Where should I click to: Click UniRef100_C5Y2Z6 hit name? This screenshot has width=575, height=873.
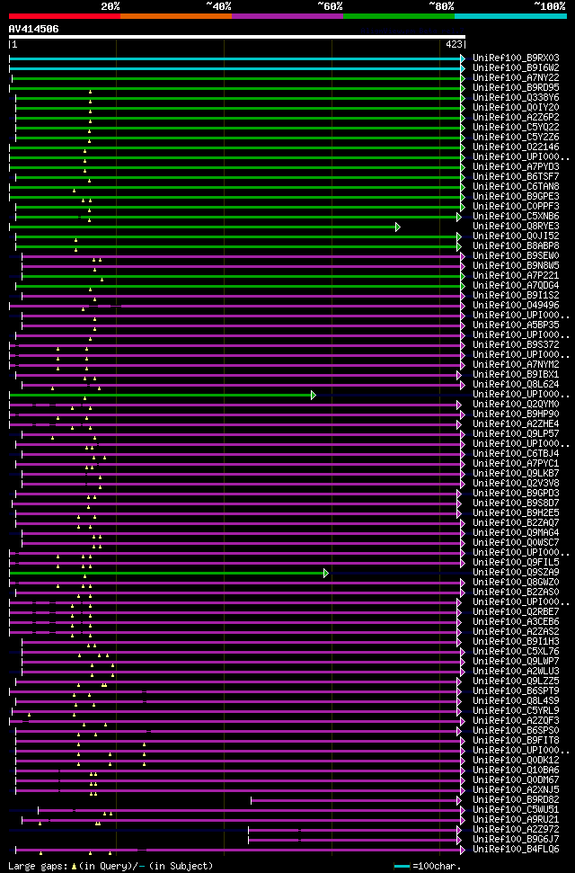coord(516,138)
